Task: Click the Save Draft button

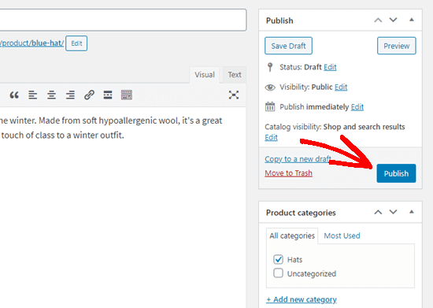Action: [x=288, y=46]
